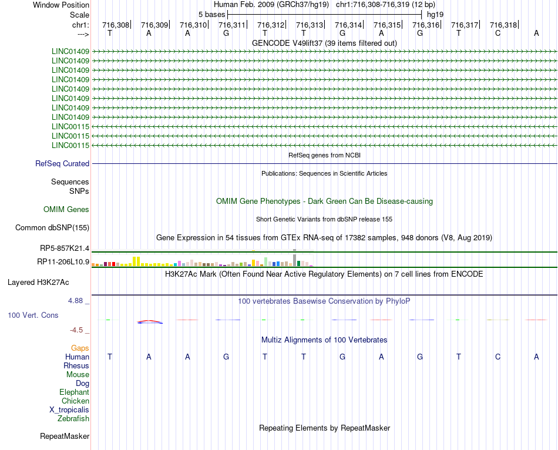Click the 4.88 conservation scale maximum

click(75, 300)
